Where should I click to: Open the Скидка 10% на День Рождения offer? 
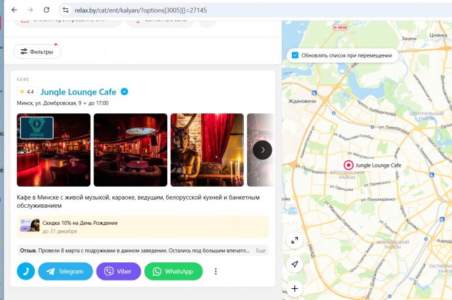point(142,227)
